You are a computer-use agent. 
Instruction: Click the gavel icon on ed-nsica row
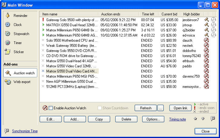tap(206, 35)
